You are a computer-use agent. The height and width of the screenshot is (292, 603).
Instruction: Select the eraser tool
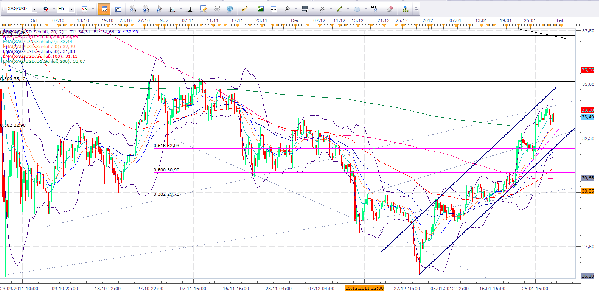[x=390, y=9]
